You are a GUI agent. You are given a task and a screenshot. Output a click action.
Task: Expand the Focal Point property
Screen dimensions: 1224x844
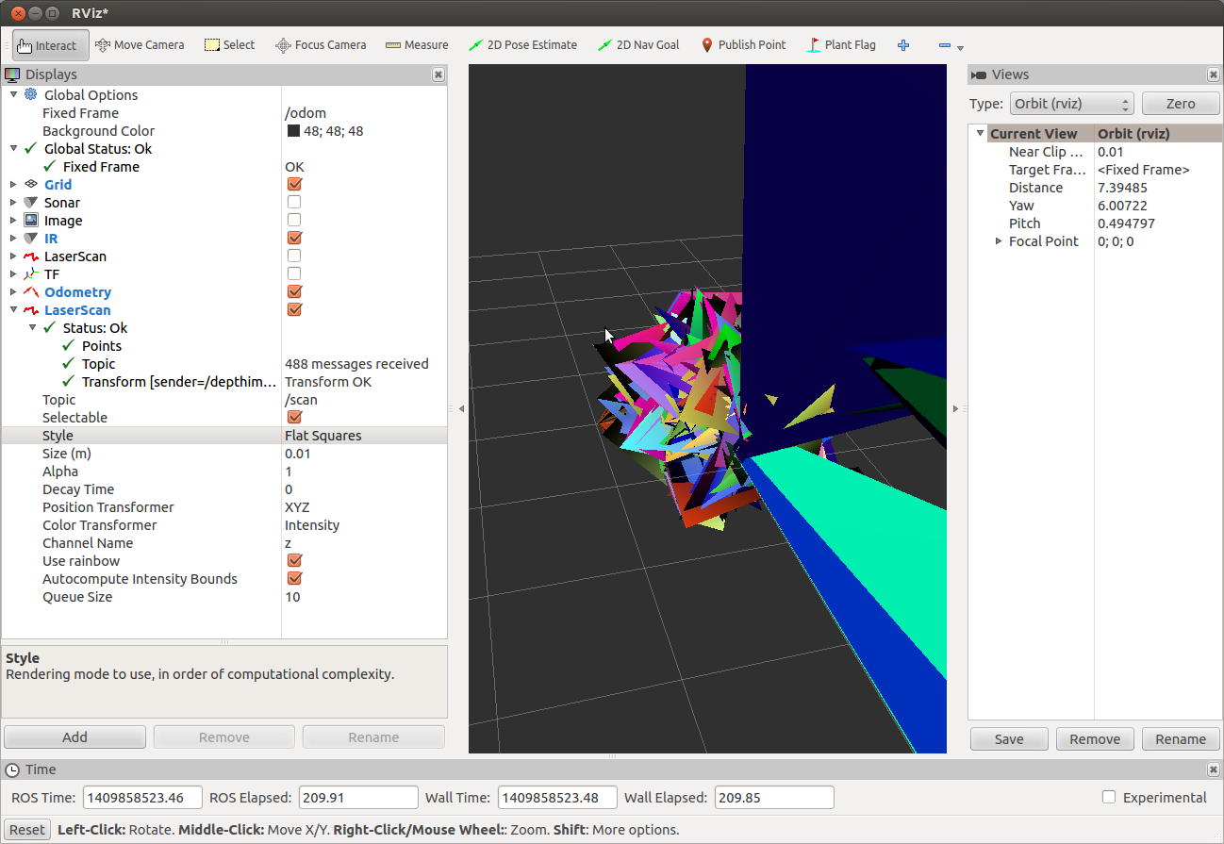click(999, 241)
